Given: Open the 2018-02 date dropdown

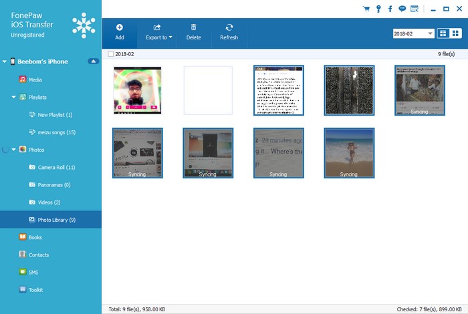Looking at the screenshot, I should 429,33.
